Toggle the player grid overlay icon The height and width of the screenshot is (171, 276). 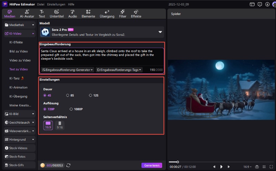point(264,167)
